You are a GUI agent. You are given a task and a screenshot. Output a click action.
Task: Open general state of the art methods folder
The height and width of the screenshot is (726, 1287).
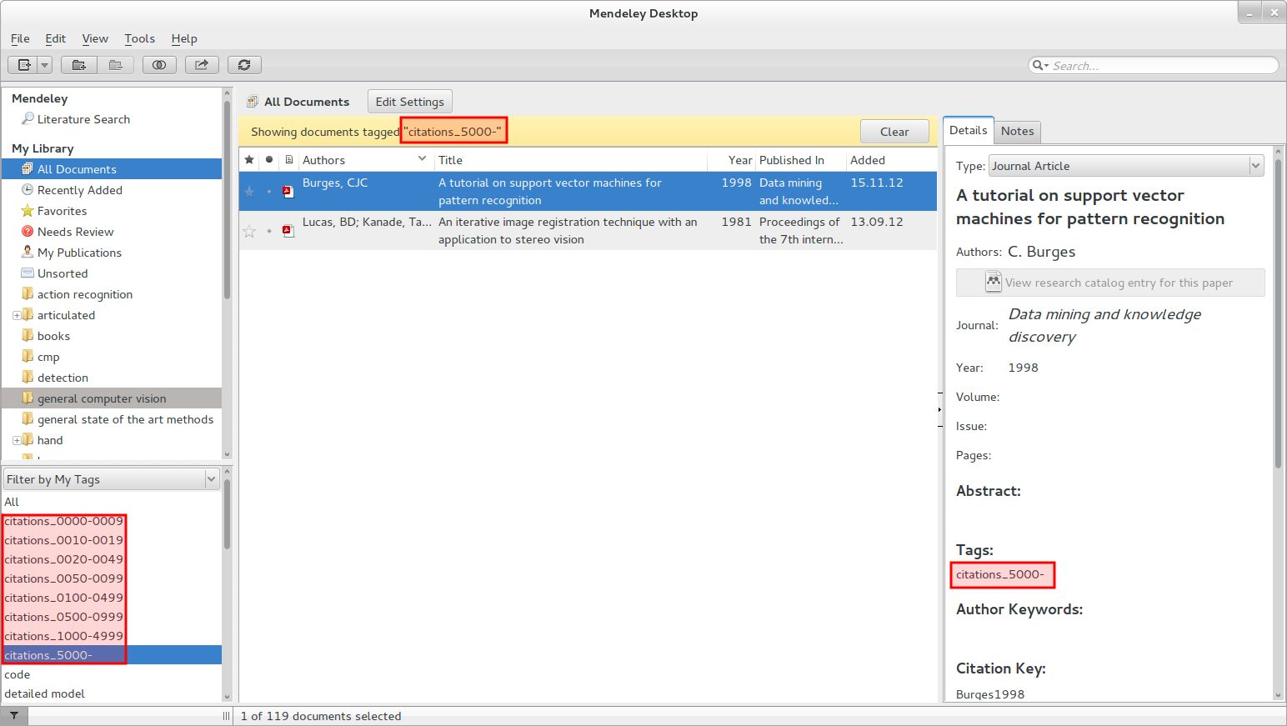click(x=125, y=419)
